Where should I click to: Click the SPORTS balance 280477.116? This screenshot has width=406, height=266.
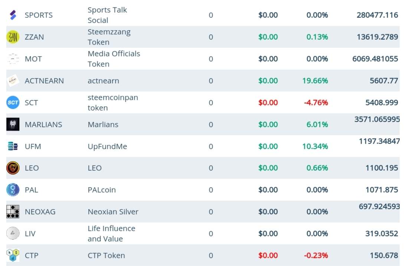[377, 15]
